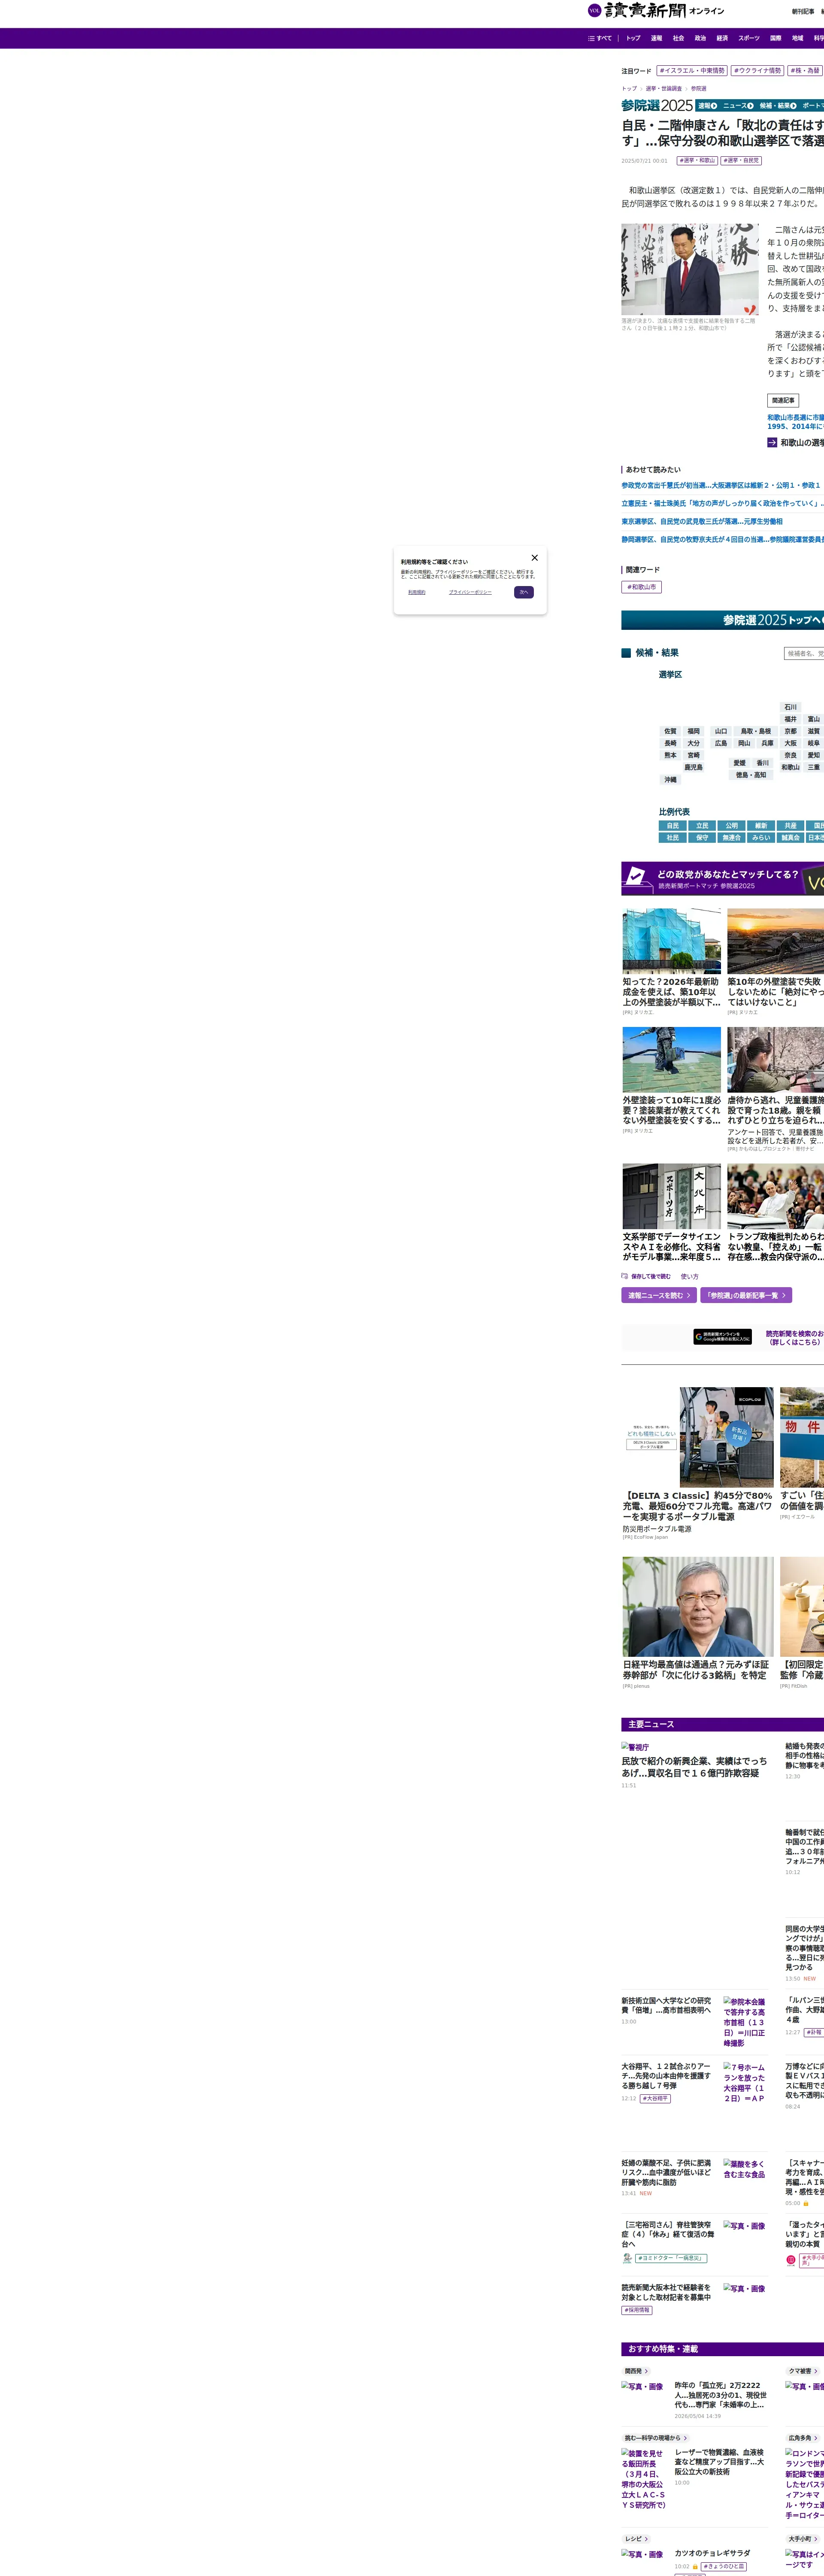Open the 民放で紹介の新興企業 headline

point(694,1767)
